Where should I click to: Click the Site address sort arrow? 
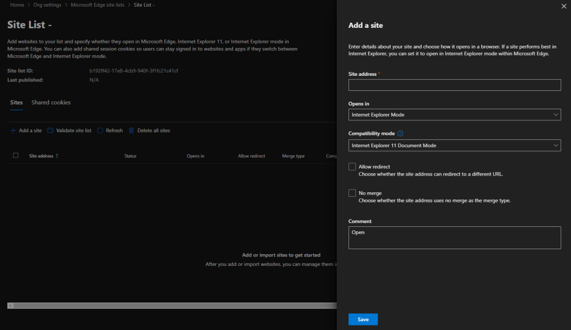57,156
